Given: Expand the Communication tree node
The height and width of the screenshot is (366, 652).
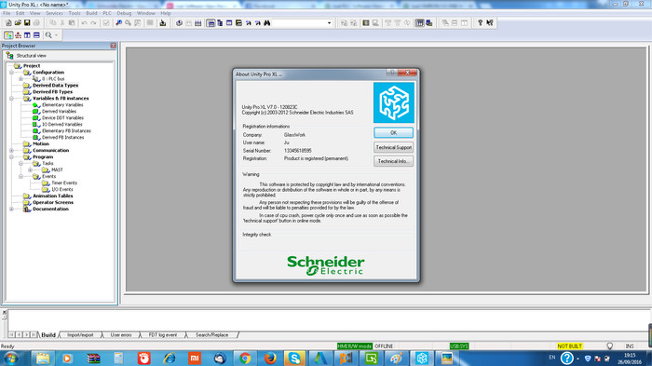Looking at the screenshot, I should coord(11,150).
